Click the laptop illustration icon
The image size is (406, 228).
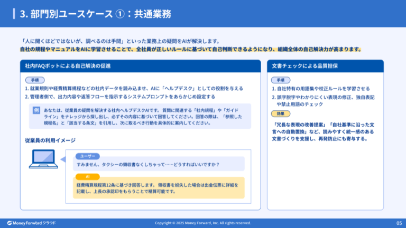pyautogui.click(x=43, y=159)
